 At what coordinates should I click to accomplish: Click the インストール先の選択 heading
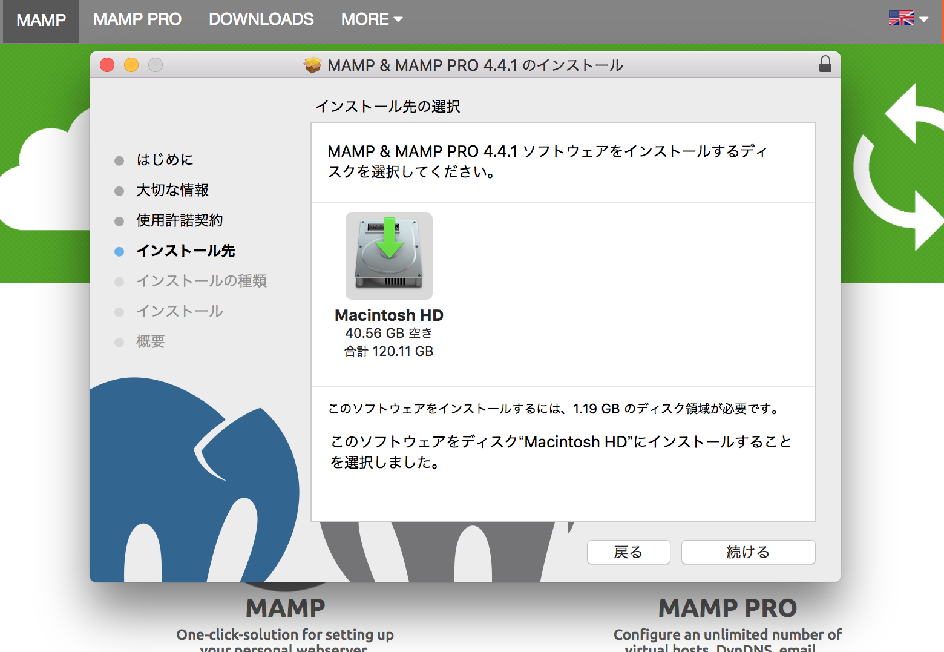click(388, 107)
